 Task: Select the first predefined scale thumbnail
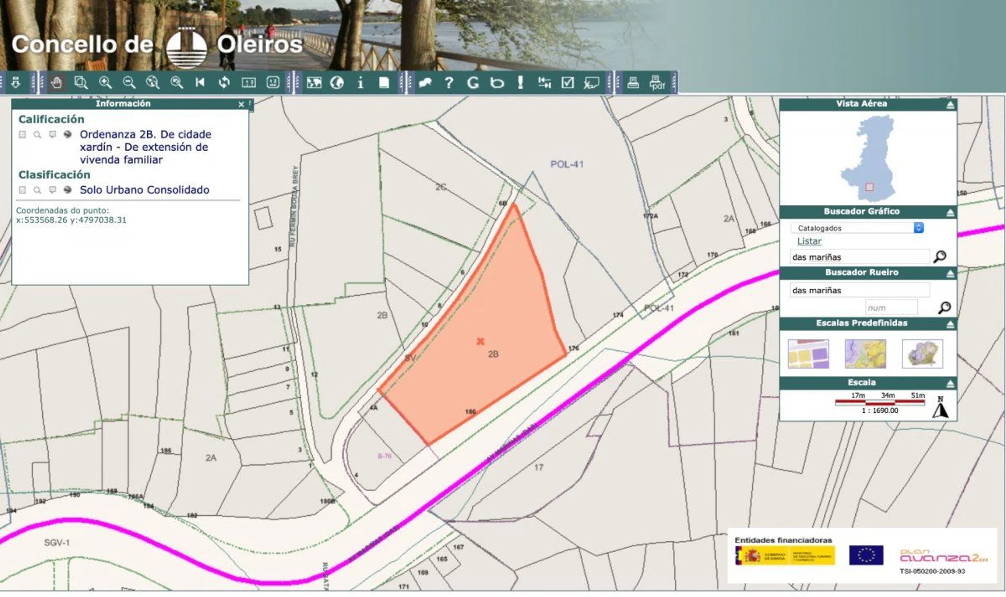click(x=808, y=354)
